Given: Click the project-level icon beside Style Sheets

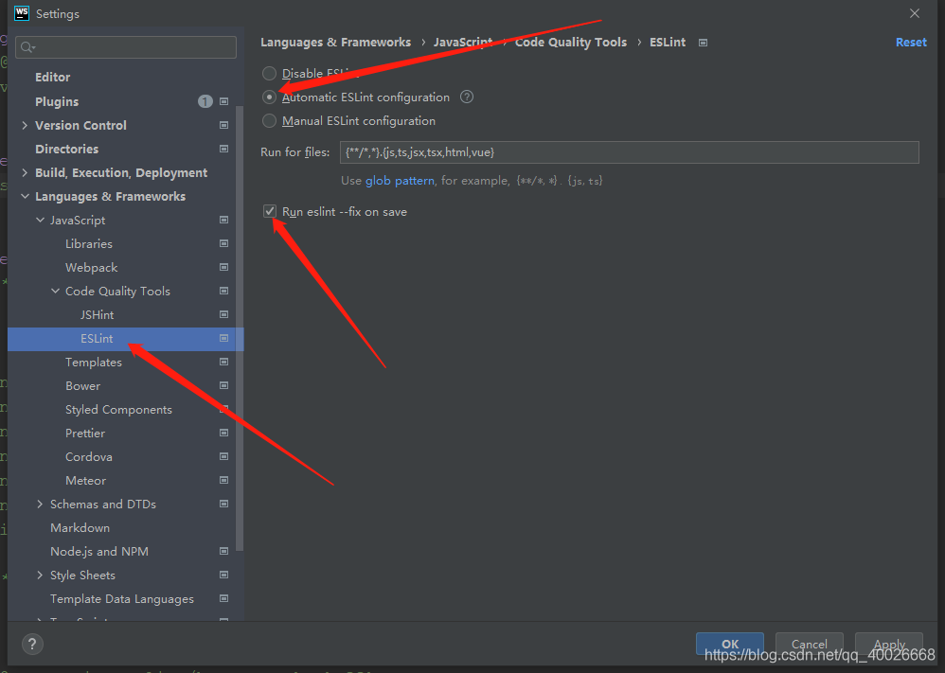Looking at the screenshot, I should 223,575.
